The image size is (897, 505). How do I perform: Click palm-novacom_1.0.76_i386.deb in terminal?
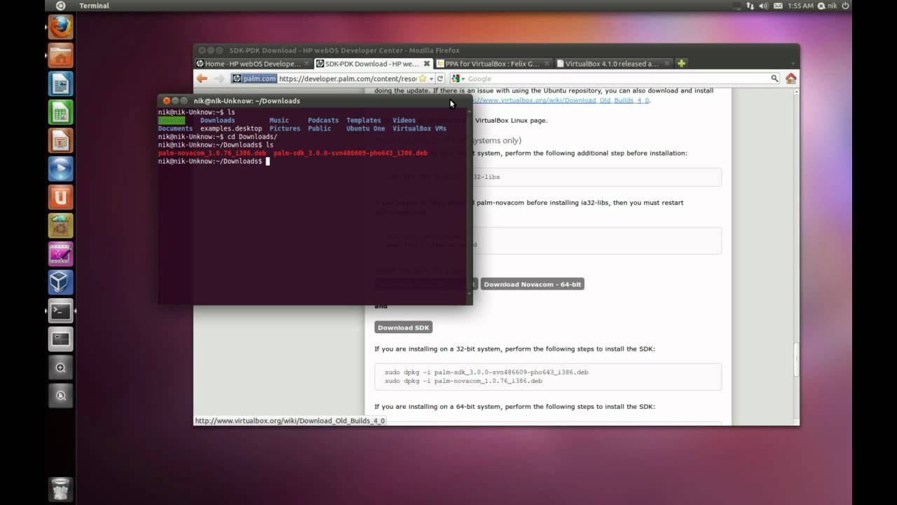[x=212, y=153]
